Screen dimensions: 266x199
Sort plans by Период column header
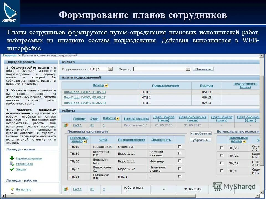point(206,85)
